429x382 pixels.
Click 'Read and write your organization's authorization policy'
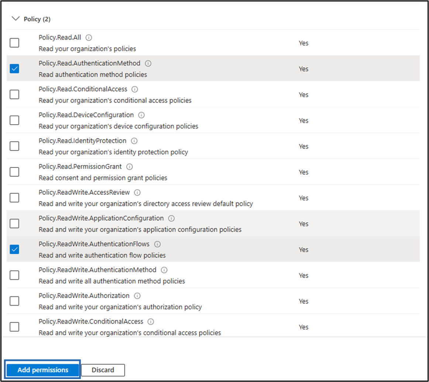(x=120, y=307)
